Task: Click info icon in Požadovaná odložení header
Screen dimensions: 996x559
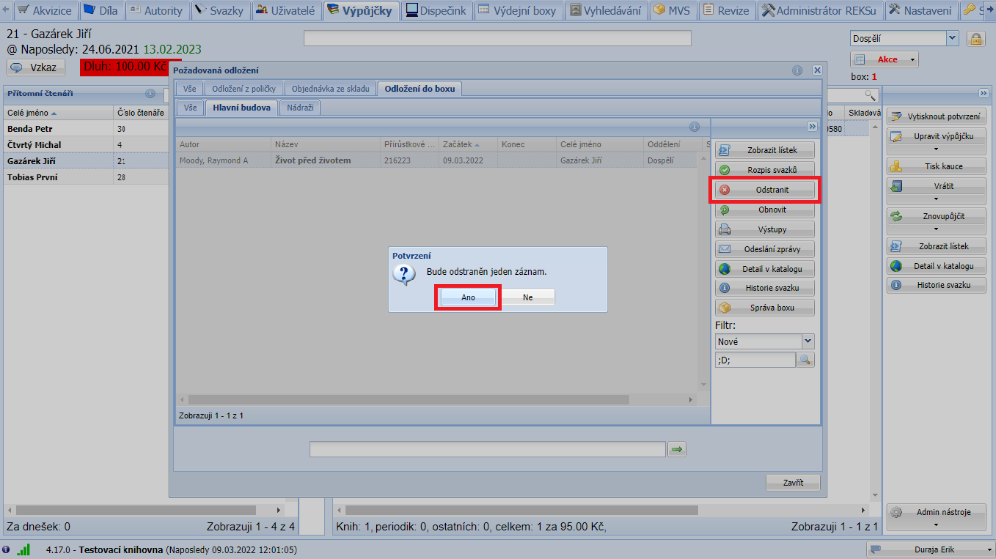Action: coord(797,71)
